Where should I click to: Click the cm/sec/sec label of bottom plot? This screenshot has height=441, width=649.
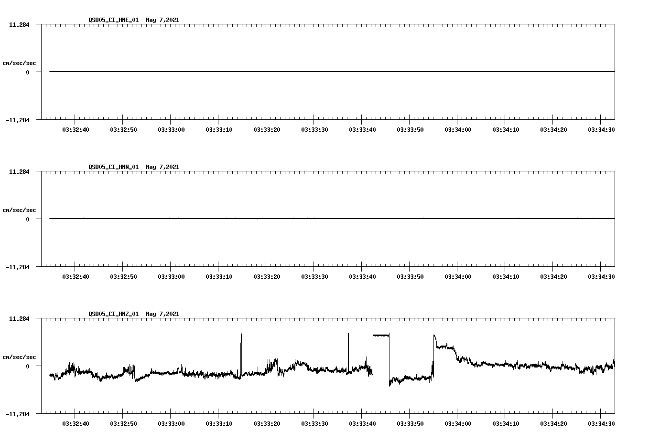pyautogui.click(x=20, y=357)
